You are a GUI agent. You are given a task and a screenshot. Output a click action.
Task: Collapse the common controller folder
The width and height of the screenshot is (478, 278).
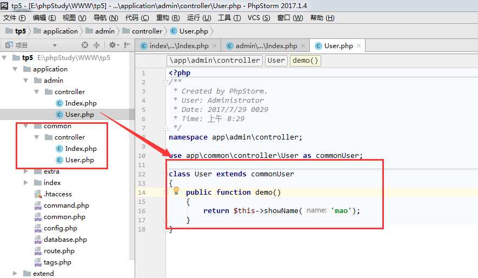[37, 137]
